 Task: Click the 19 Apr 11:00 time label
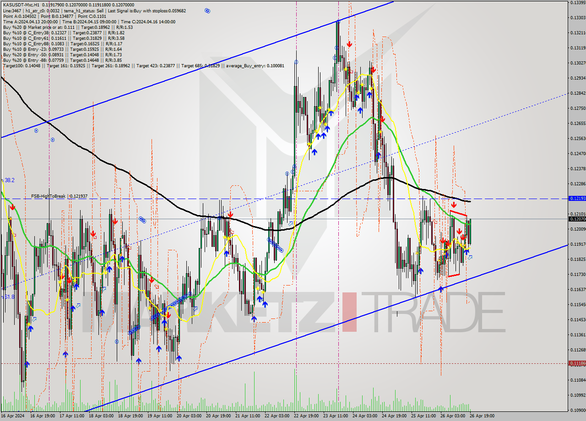[159, 416]
